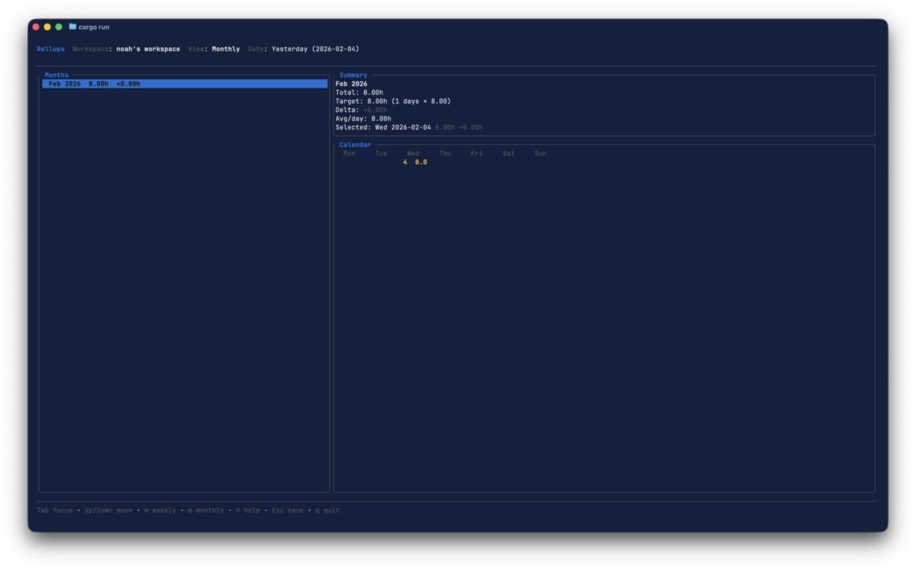
Task: Click the "Up/Down move" footer hint
Action: click(108, 510)
